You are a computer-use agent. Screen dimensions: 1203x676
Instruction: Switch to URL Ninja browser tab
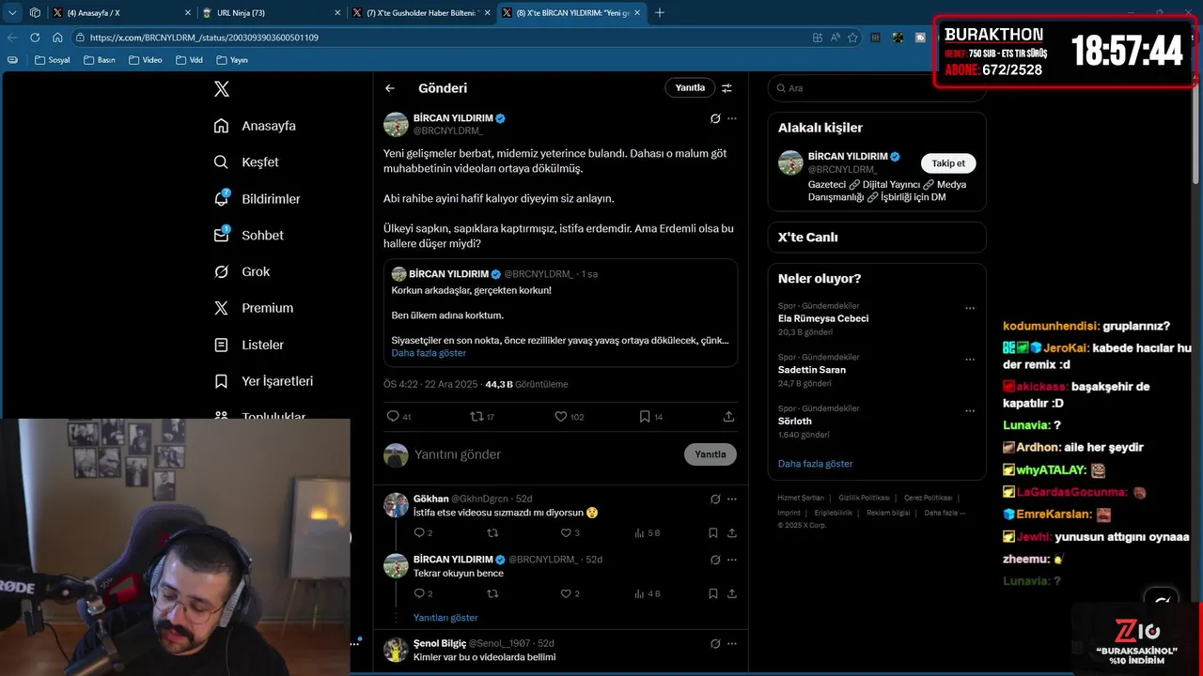point(271,13)
